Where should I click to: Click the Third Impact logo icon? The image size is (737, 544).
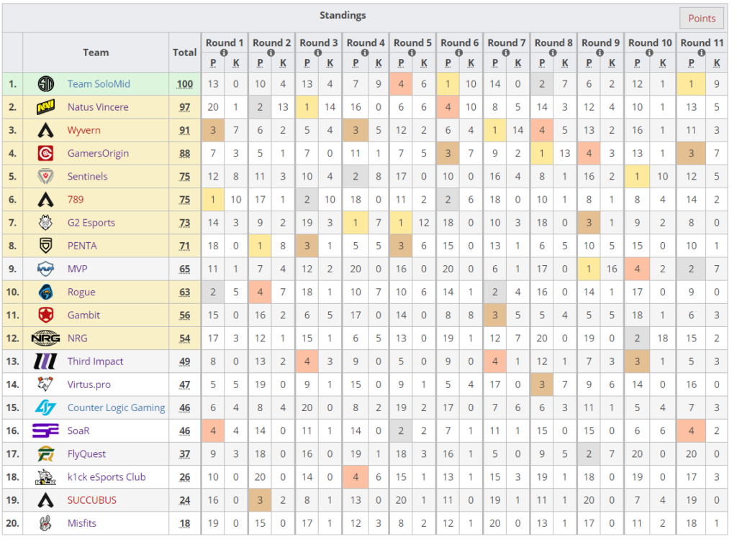point(45,361)
